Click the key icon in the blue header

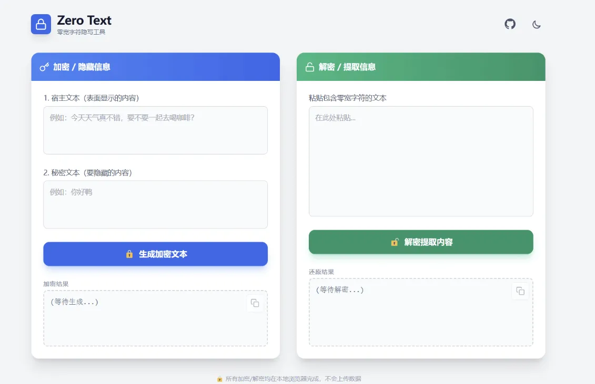click(x=44, y=67)
